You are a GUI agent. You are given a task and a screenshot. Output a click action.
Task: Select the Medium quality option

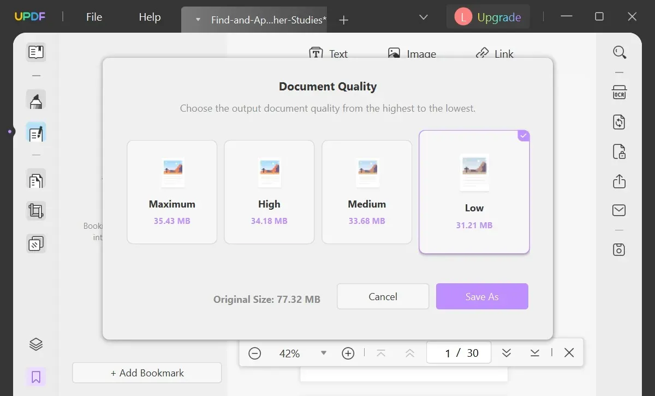(366, 192)
